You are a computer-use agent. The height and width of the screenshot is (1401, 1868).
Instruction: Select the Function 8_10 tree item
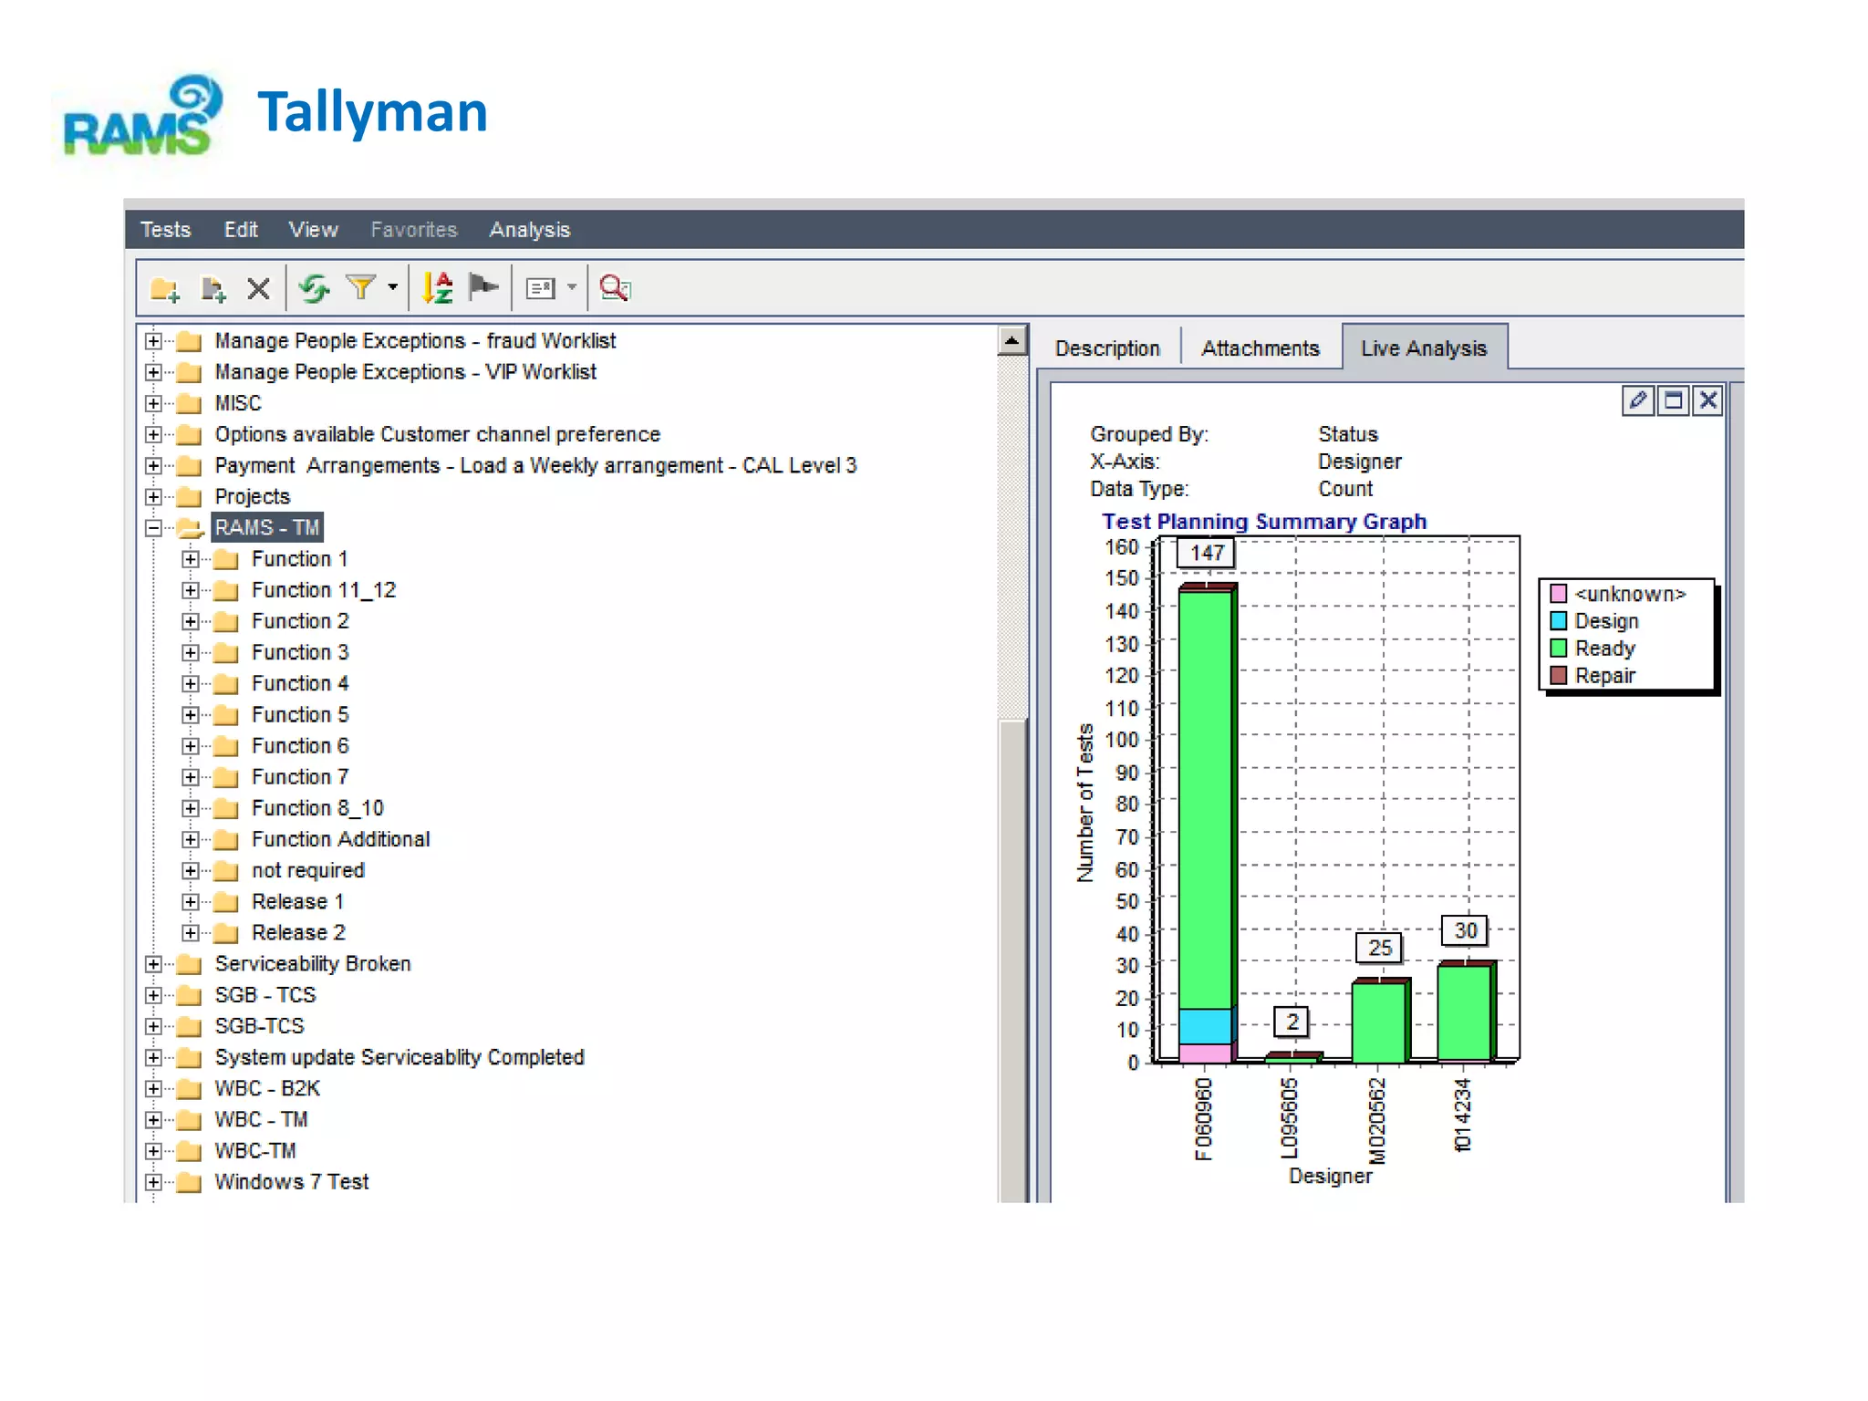317,809
